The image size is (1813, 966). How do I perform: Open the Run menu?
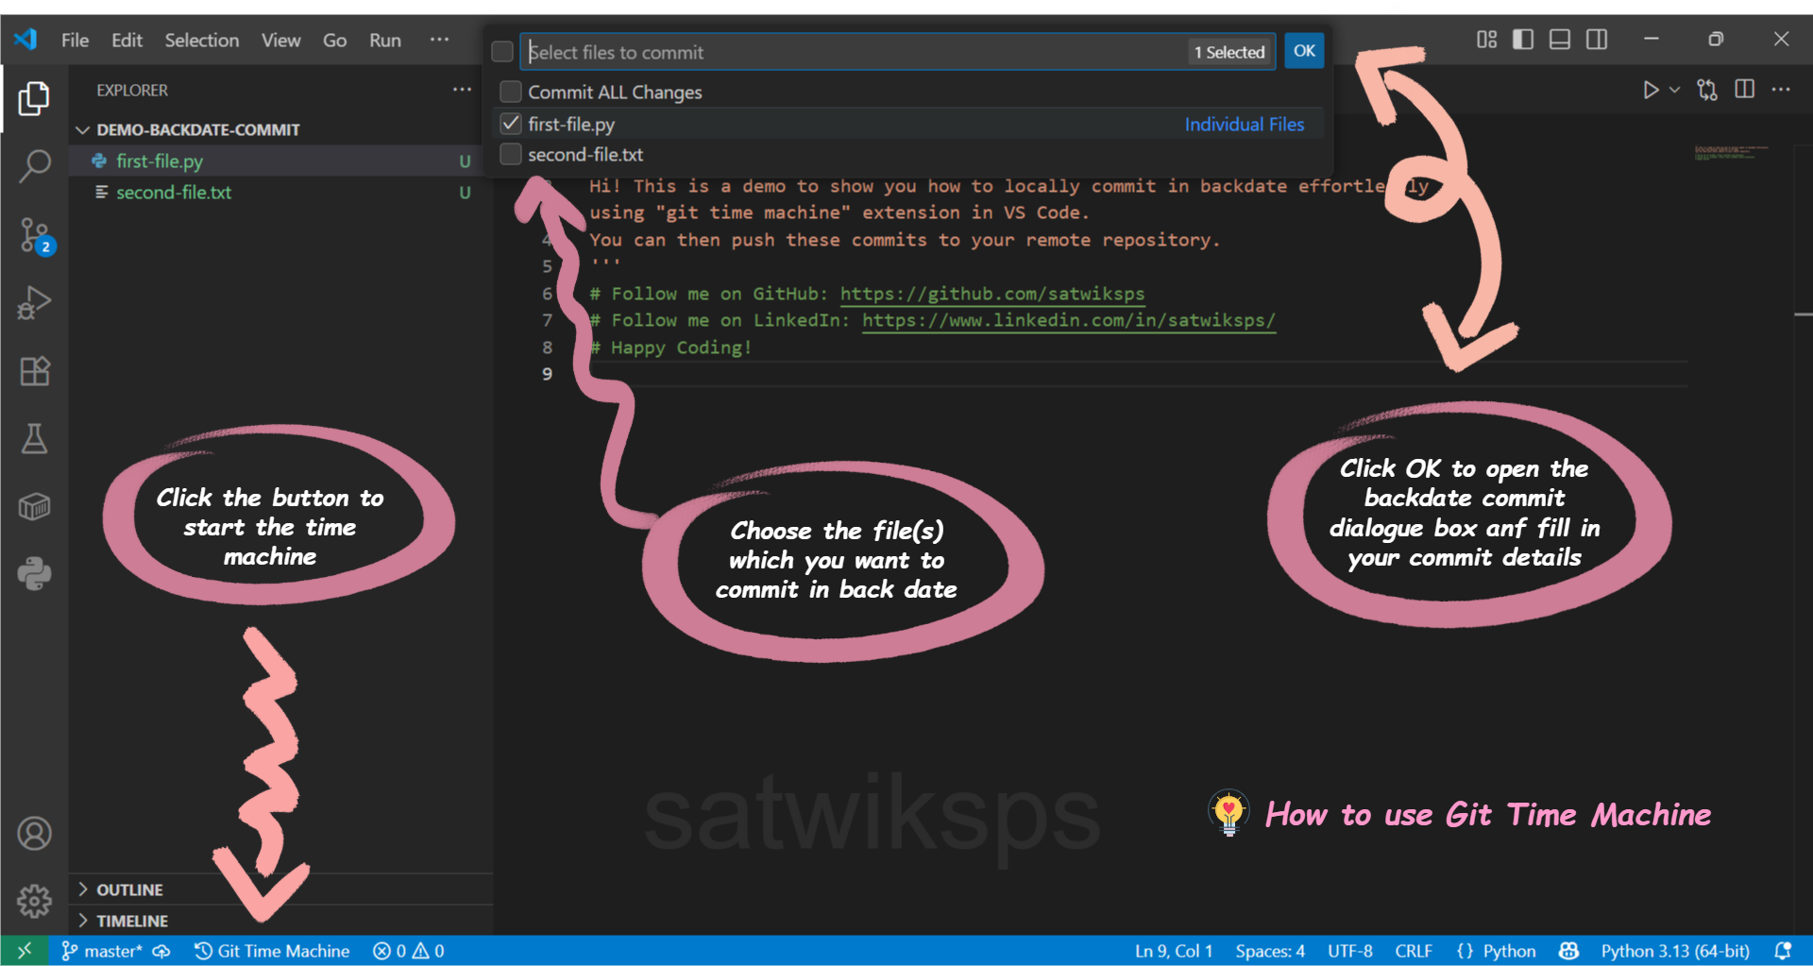[x=385, y=40]
